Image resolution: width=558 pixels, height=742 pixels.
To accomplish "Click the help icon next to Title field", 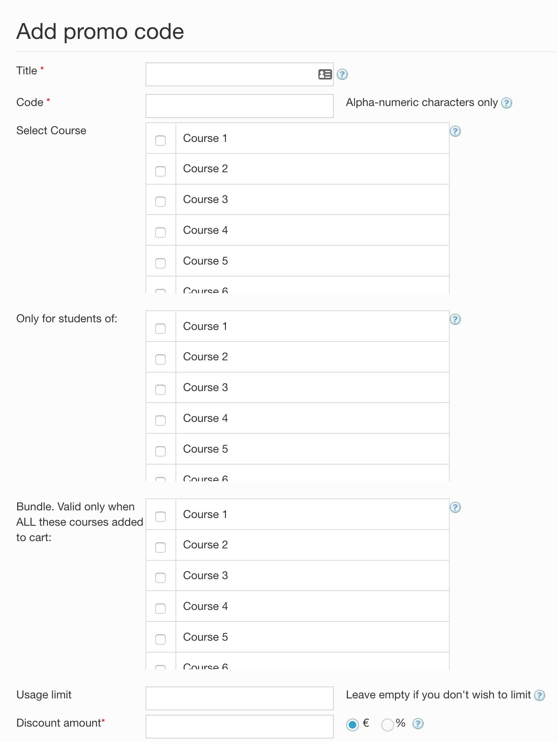I will [342, 74].
